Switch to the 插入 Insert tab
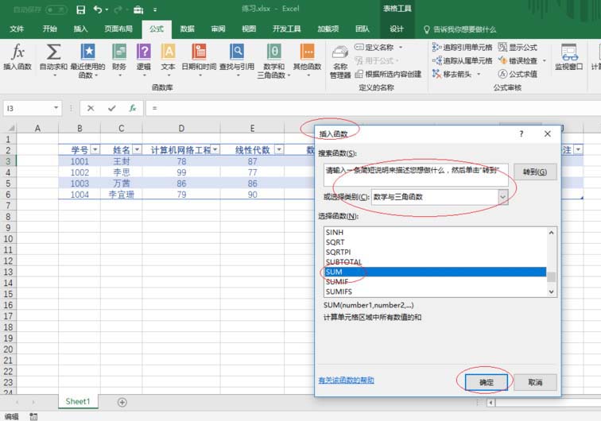 80,29
